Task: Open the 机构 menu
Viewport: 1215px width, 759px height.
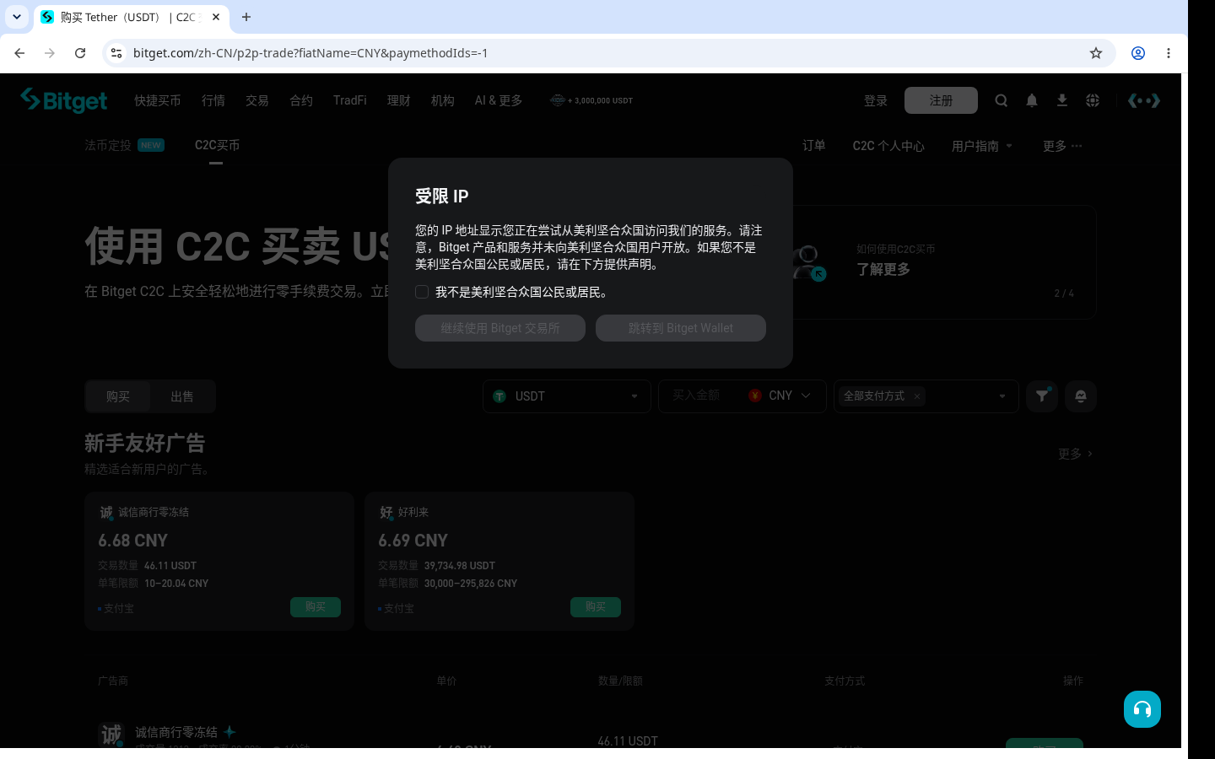Action: coord(443,100)
